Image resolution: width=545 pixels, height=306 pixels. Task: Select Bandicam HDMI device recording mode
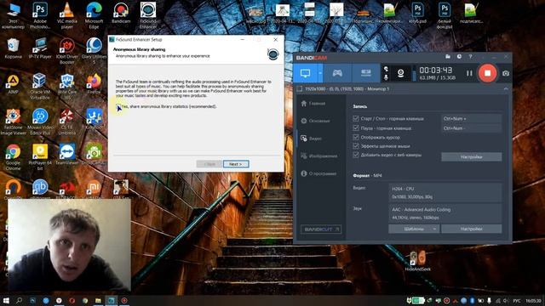pos(365,73)
